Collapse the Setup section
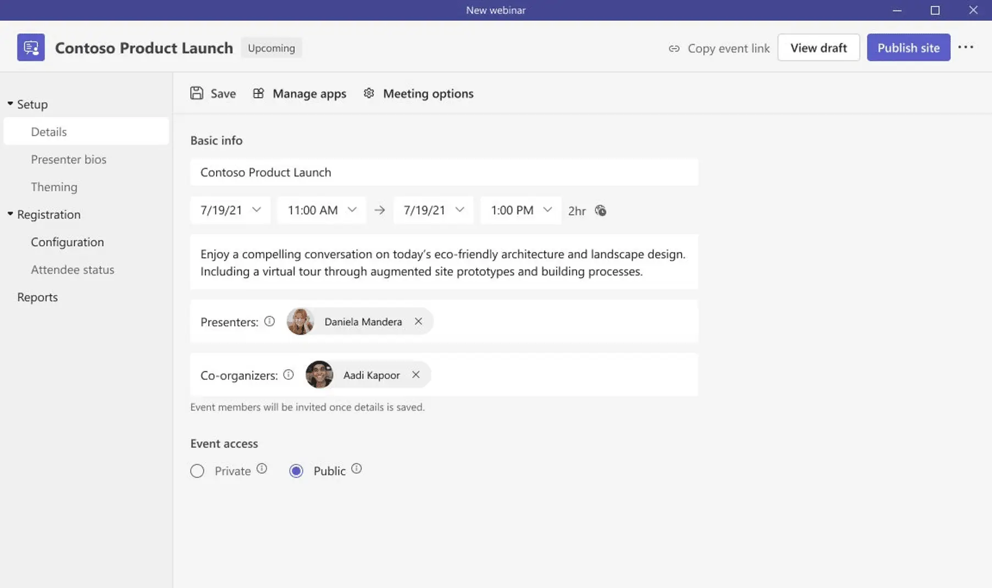 (10, 103)
